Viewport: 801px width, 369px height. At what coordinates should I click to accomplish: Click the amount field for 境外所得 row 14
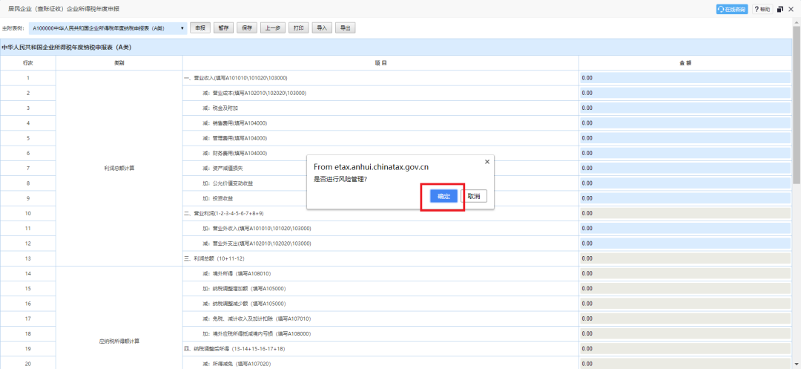click(685, 273)
